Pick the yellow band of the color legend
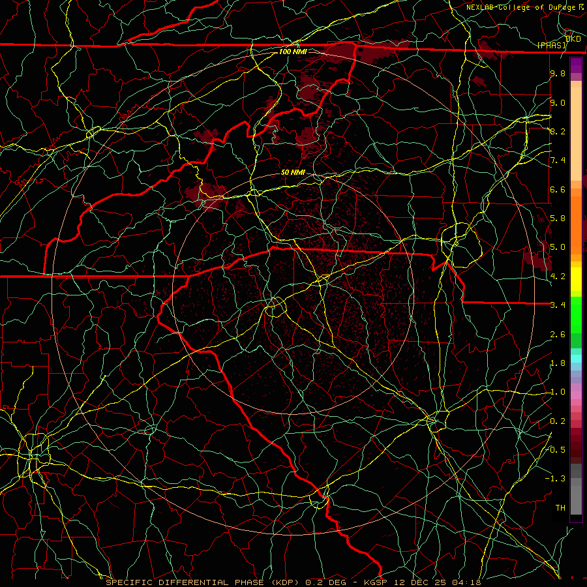 coord(576,279)
